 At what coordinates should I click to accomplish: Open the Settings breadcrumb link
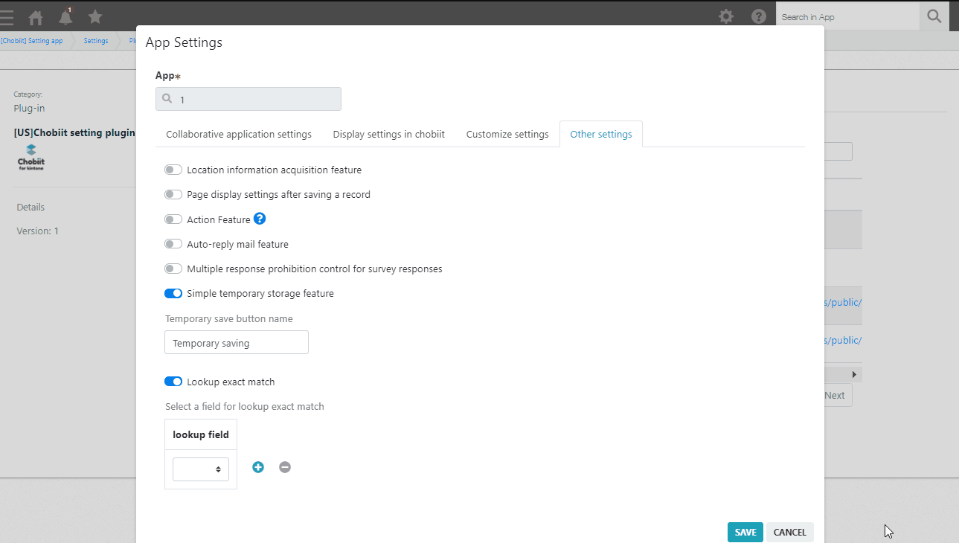pyautogui.click(x=96, y=41)
